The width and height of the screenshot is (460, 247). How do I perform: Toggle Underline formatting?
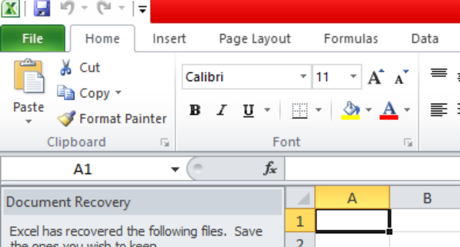coord(249,110)
